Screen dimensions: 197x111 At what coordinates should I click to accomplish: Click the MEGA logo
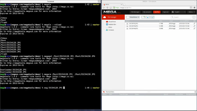click(x=110, y=12)
